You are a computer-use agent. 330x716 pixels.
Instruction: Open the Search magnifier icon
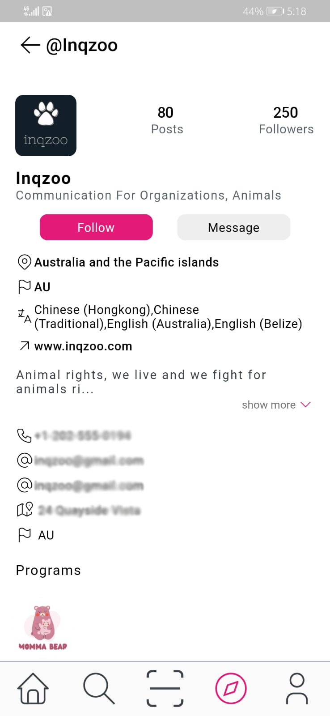tap(99, 688)
